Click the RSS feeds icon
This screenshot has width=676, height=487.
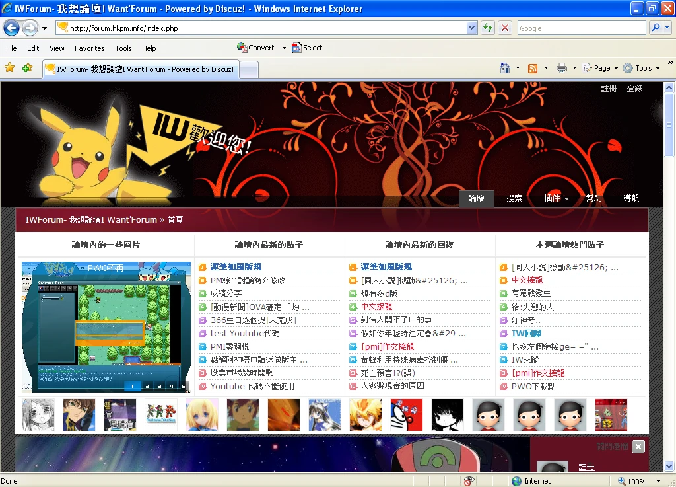(533, 68)
